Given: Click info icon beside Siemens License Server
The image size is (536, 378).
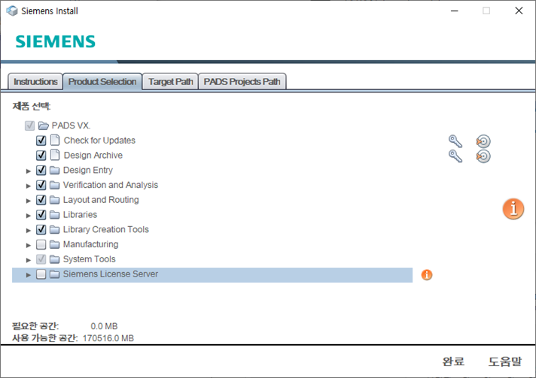Looking at the screenshot, I should (427, 274).
